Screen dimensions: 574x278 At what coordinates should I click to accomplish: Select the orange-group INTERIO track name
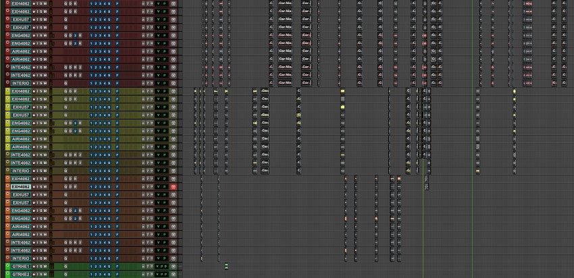(21, 258)
